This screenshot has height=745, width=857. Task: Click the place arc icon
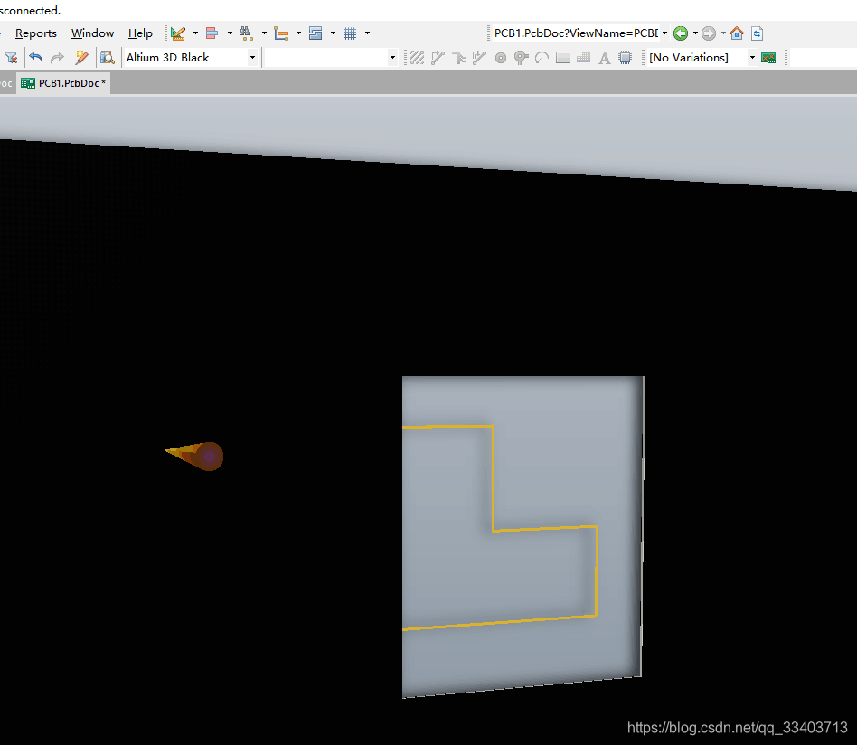(542, 57)
